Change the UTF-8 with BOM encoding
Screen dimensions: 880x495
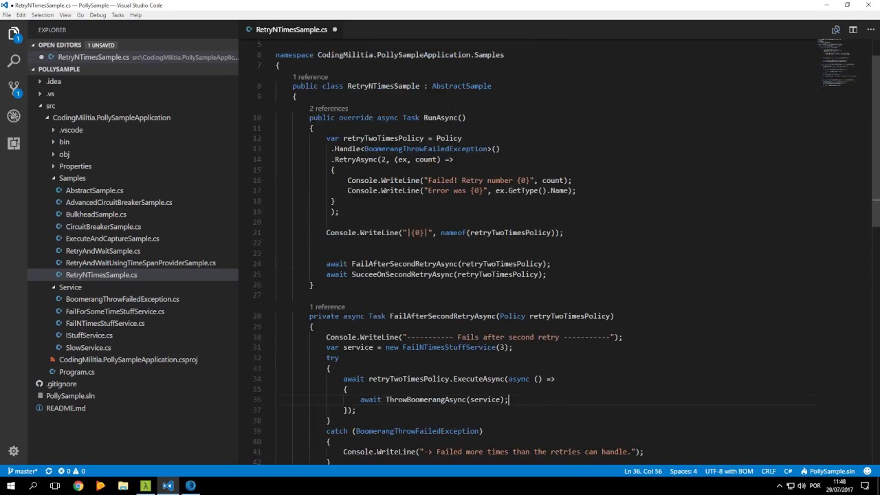click(x=729, y=471)
